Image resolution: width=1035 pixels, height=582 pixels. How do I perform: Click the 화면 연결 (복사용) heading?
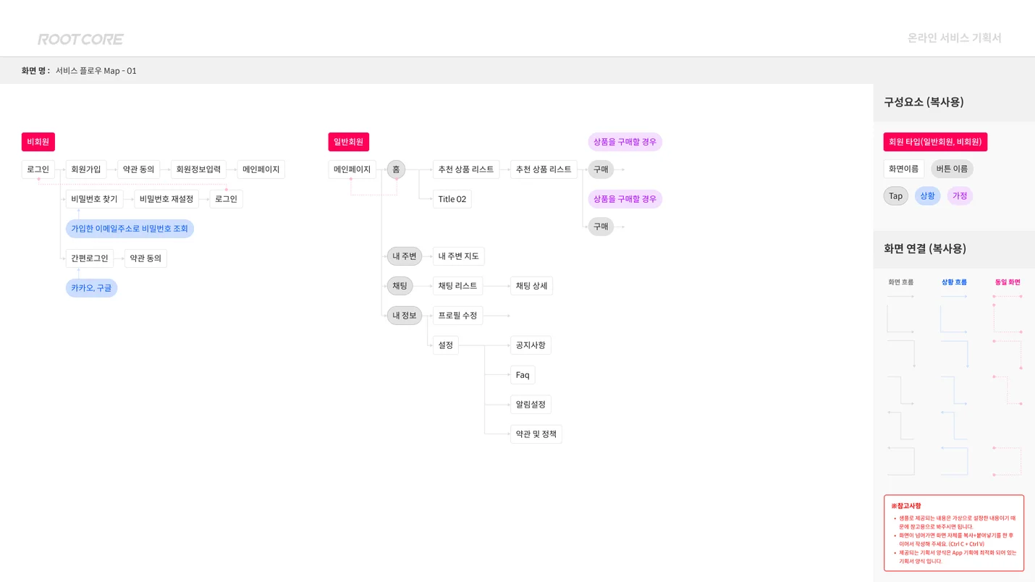925,248
